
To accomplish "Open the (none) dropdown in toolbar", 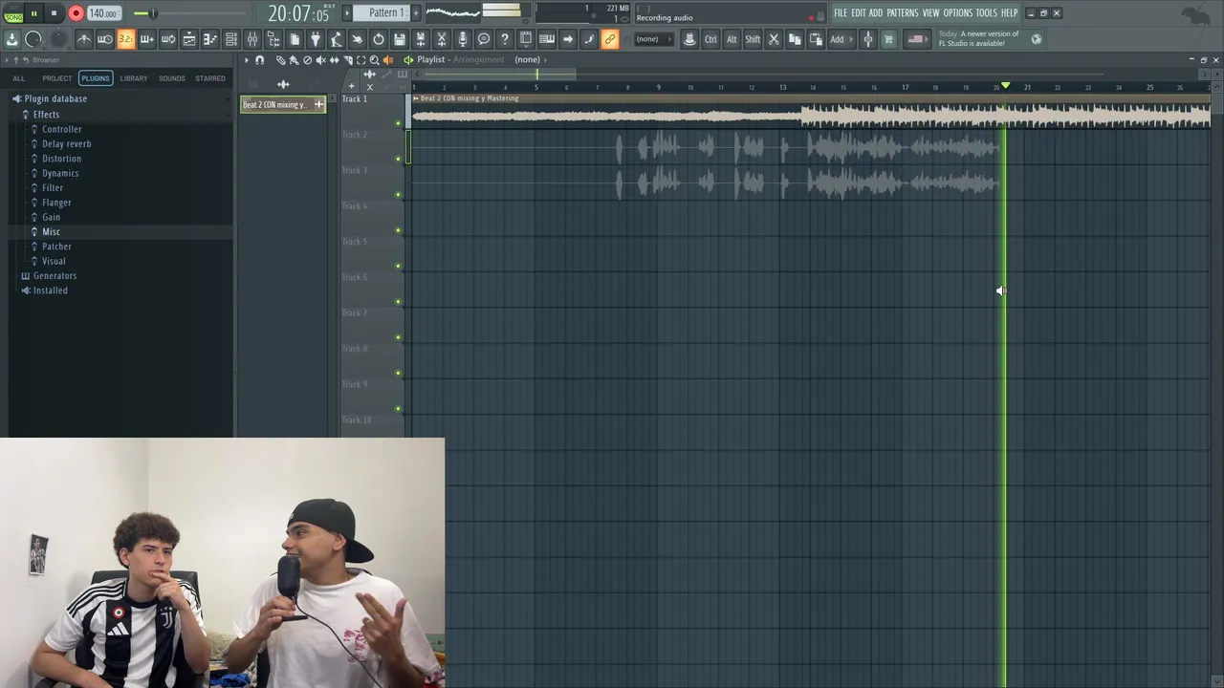I will click(x=652, y=39).
